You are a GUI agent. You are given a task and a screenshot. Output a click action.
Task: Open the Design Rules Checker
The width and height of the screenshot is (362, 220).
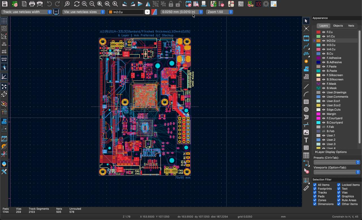click(221, 4)
